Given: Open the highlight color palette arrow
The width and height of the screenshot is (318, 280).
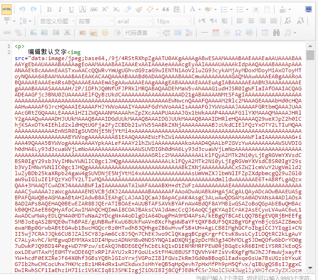Looking at the screenshot, I should (x=215, y=9).
